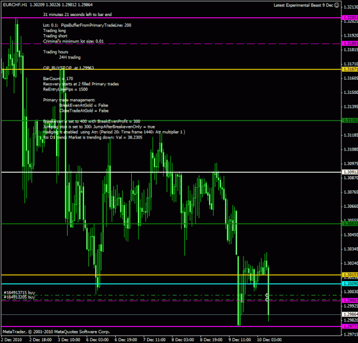Click the '2 Dec 18:00' time axis label
Screen dimensions: 358x343
41,340
